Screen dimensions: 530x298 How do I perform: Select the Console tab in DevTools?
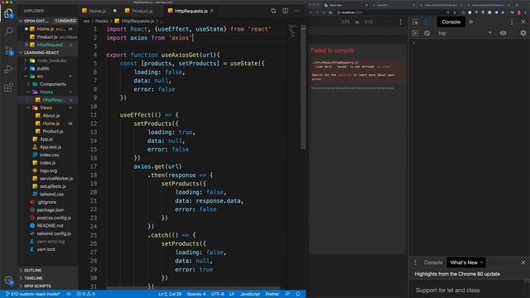[x=450, y=22]
